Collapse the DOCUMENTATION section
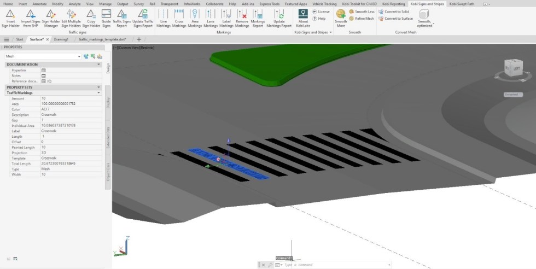536x269 pixels. click(x=99, y=65)
